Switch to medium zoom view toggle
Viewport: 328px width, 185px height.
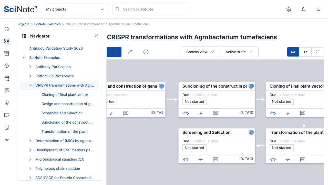pos(305,52)
